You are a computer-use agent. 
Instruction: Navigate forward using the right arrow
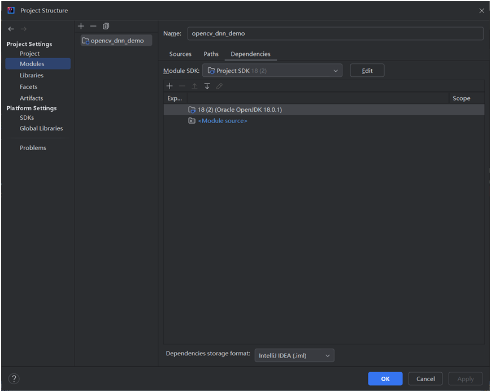coord(23,28)
